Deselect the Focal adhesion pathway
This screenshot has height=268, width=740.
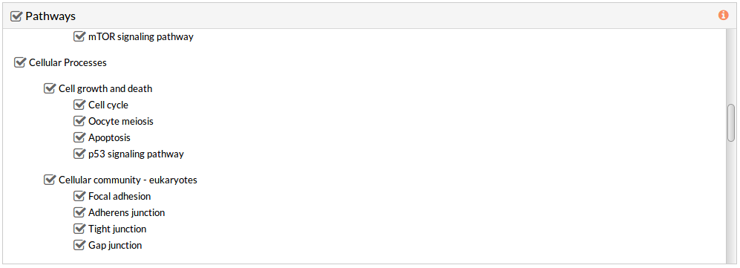pos(79,196)
